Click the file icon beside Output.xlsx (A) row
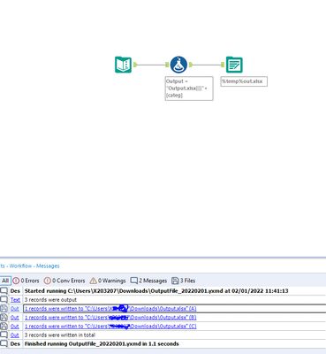 [4, 309]
